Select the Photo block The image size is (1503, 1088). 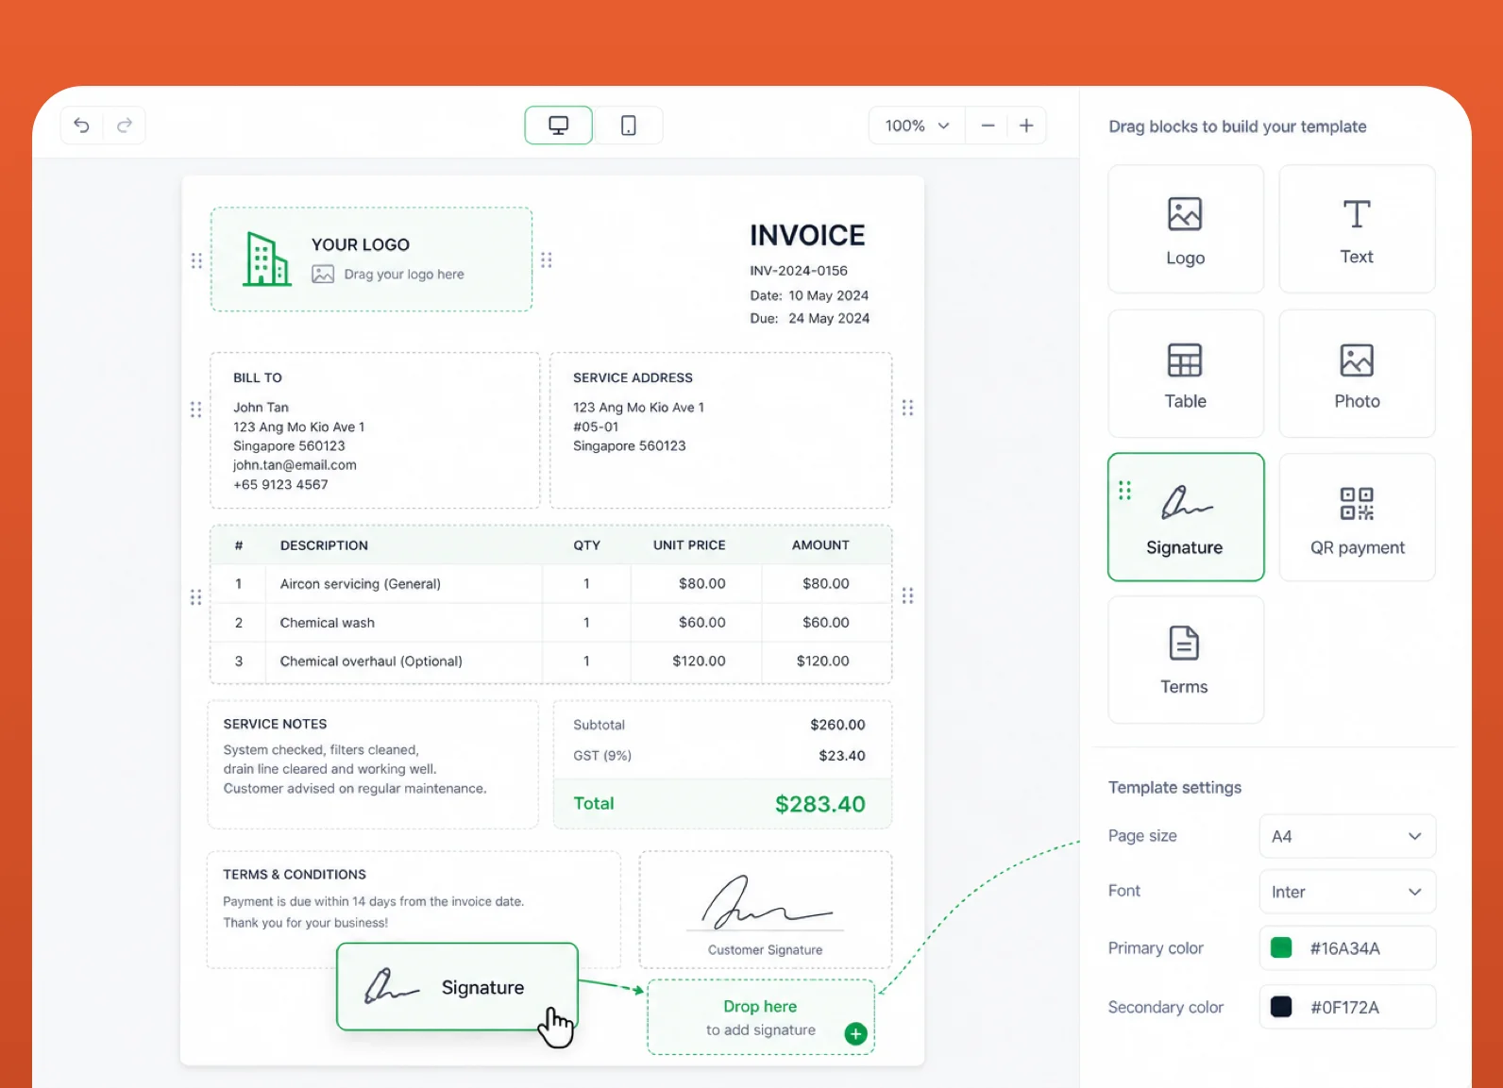pyautogui.click(x=1357, y=374)
